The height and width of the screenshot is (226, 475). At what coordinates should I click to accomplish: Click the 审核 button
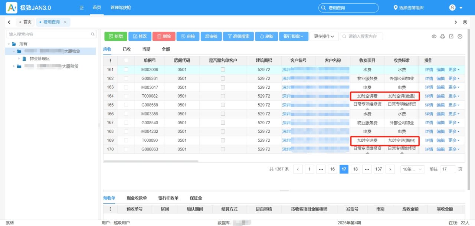click(x=188, y=36)
